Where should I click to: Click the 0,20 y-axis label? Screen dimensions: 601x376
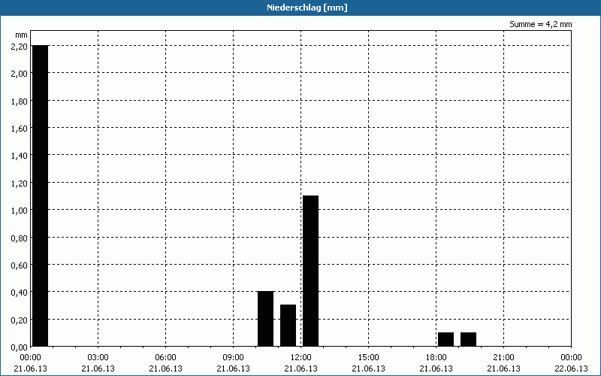click(20, 320)
